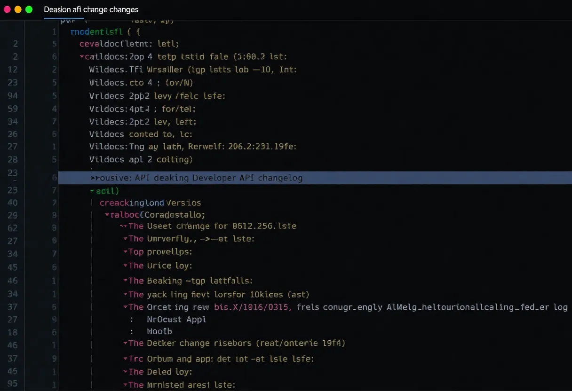Collapse the "Top provellps:" item arrow

point(125,252)
